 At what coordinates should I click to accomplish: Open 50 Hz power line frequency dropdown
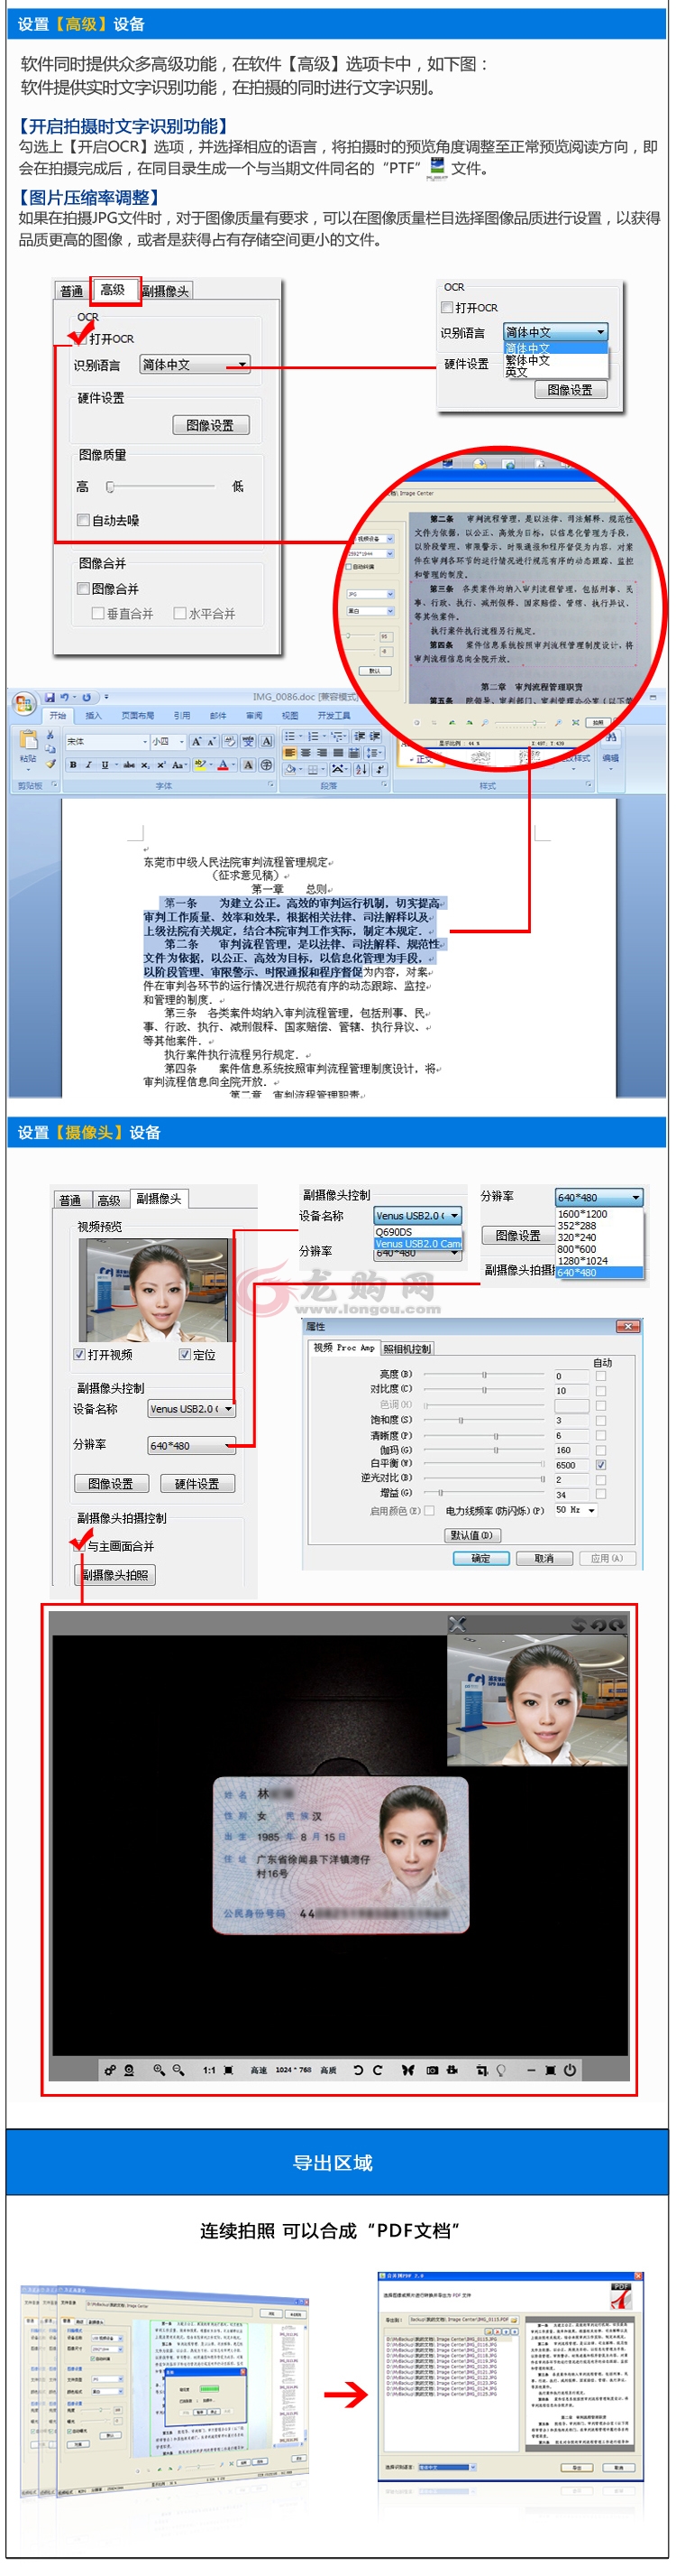pyautogui.click(x=575, y=1510)
